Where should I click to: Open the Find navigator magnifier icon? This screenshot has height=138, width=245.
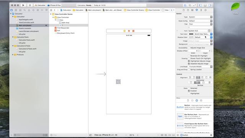24,10
